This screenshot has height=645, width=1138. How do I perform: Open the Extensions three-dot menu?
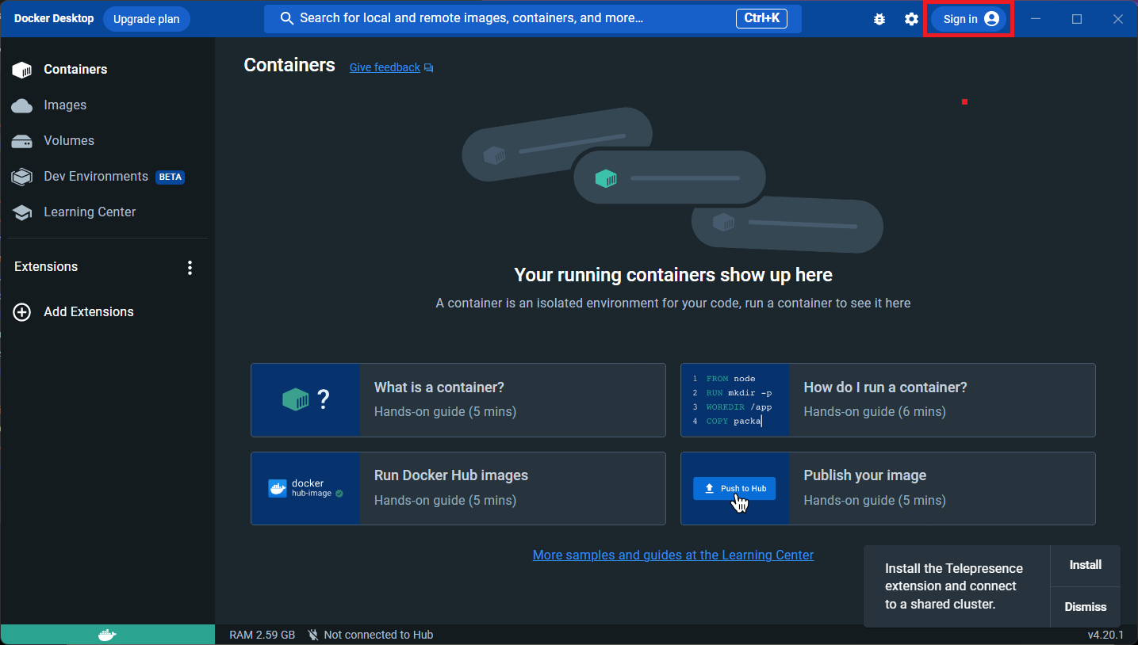pos(190,268)
